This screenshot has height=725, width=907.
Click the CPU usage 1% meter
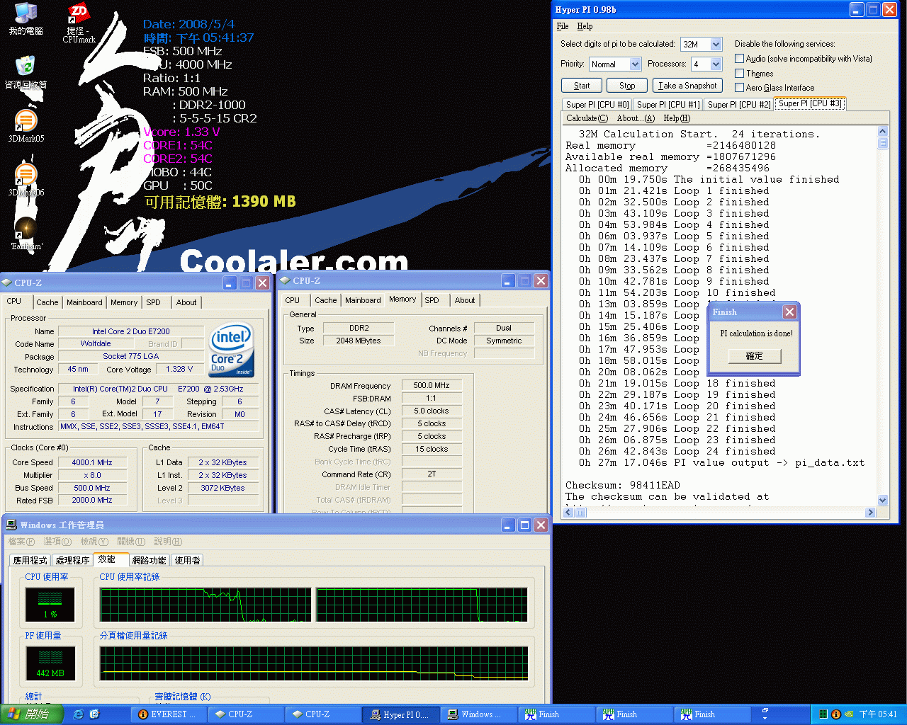pos(50,605)
